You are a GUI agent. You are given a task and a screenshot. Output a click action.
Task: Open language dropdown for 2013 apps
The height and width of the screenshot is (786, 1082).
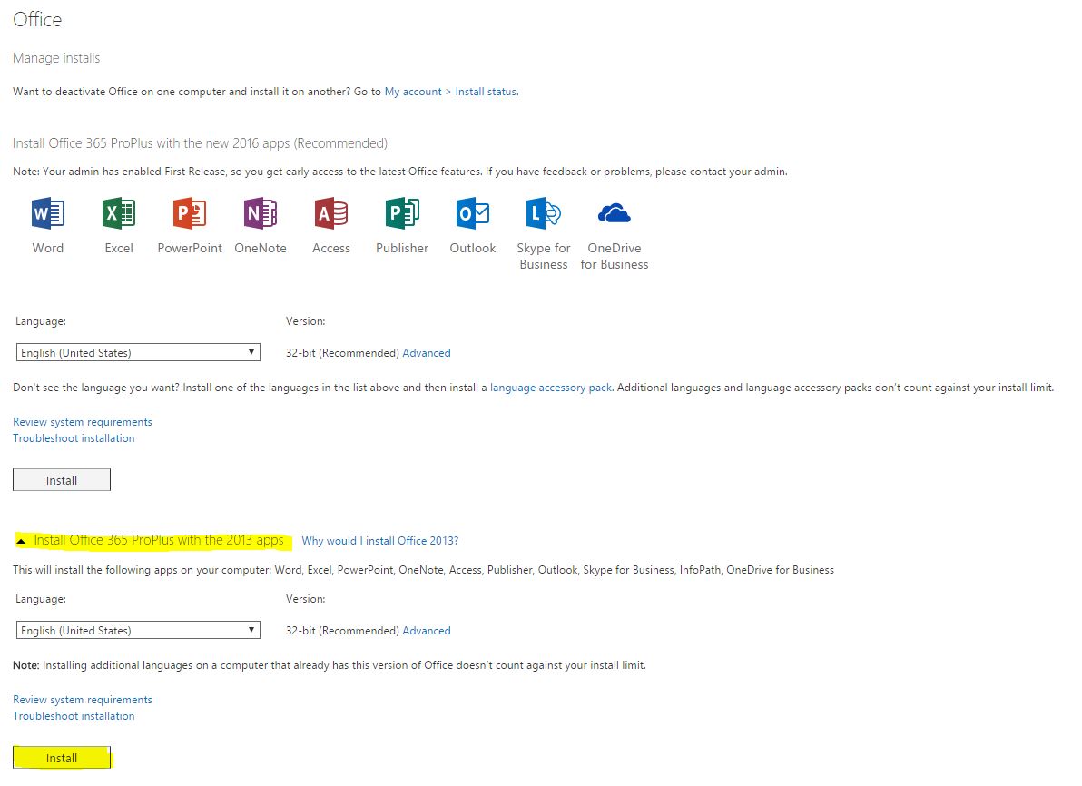tap(138, 630)
